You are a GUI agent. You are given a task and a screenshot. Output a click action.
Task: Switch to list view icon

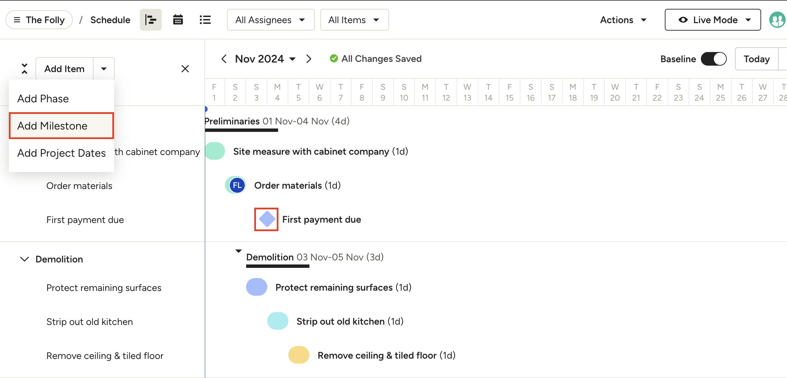pos(205,20)
